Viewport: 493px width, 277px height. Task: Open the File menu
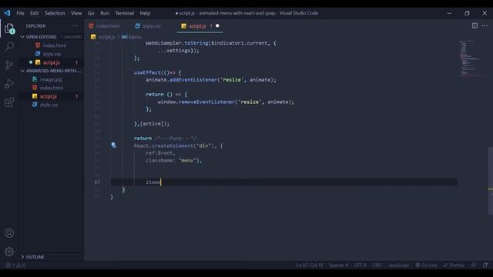[20, 13]
